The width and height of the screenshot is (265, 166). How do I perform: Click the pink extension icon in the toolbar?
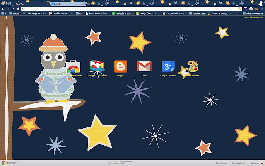[x=246, y=9]
